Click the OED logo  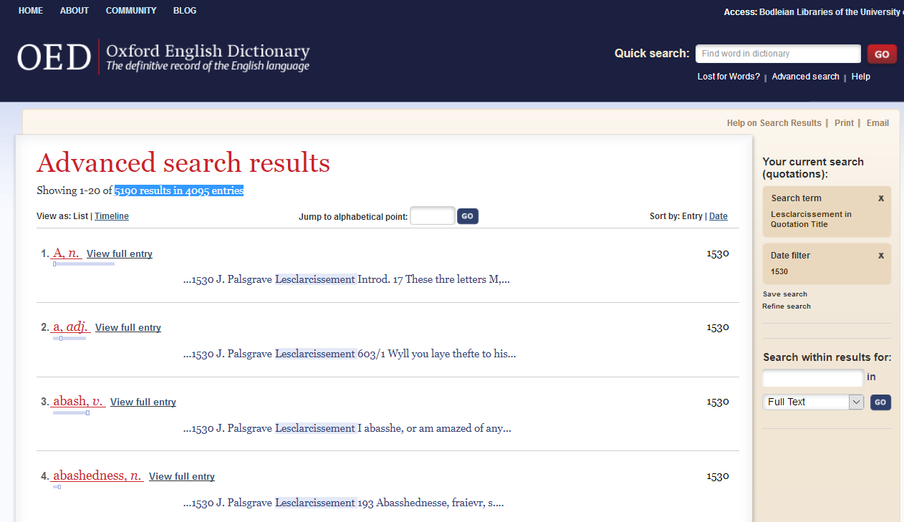pyautogui.click(x=54, y=57)
